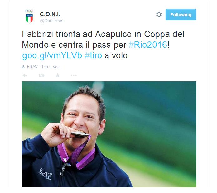Open the more options ellipsis
The image size is (217, 193).
click(74, 75)
